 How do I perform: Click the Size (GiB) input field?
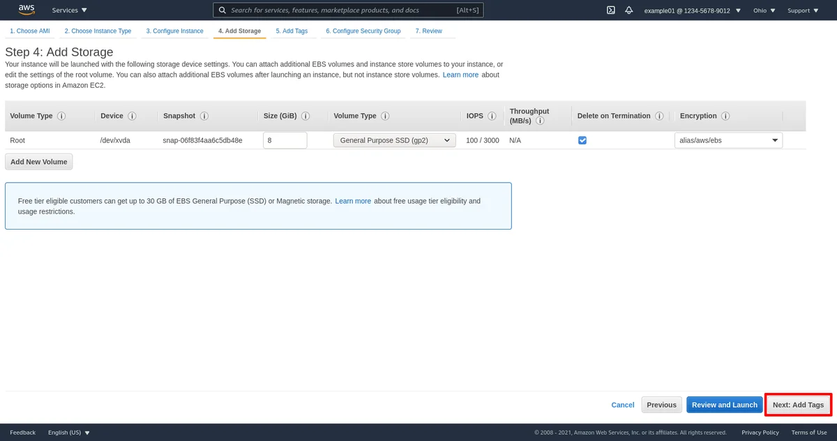click(x=285, y=140)
